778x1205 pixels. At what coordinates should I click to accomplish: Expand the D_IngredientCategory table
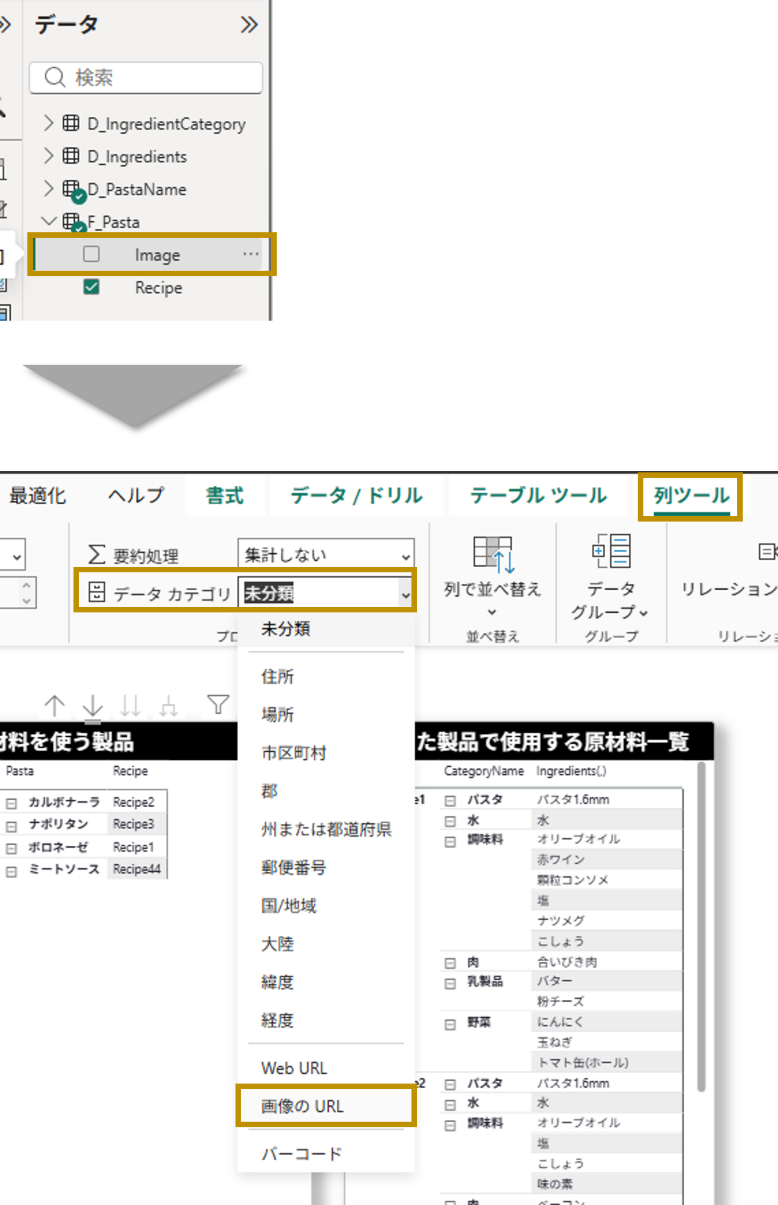[x=48, y=123]
